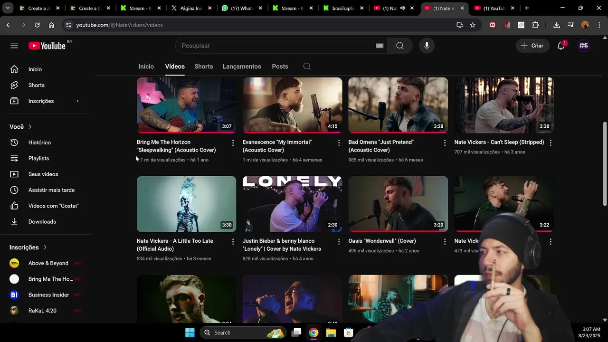Open the YouTube hamburger guide menu
Screen dimensions: 608x342
coord(14,46)
